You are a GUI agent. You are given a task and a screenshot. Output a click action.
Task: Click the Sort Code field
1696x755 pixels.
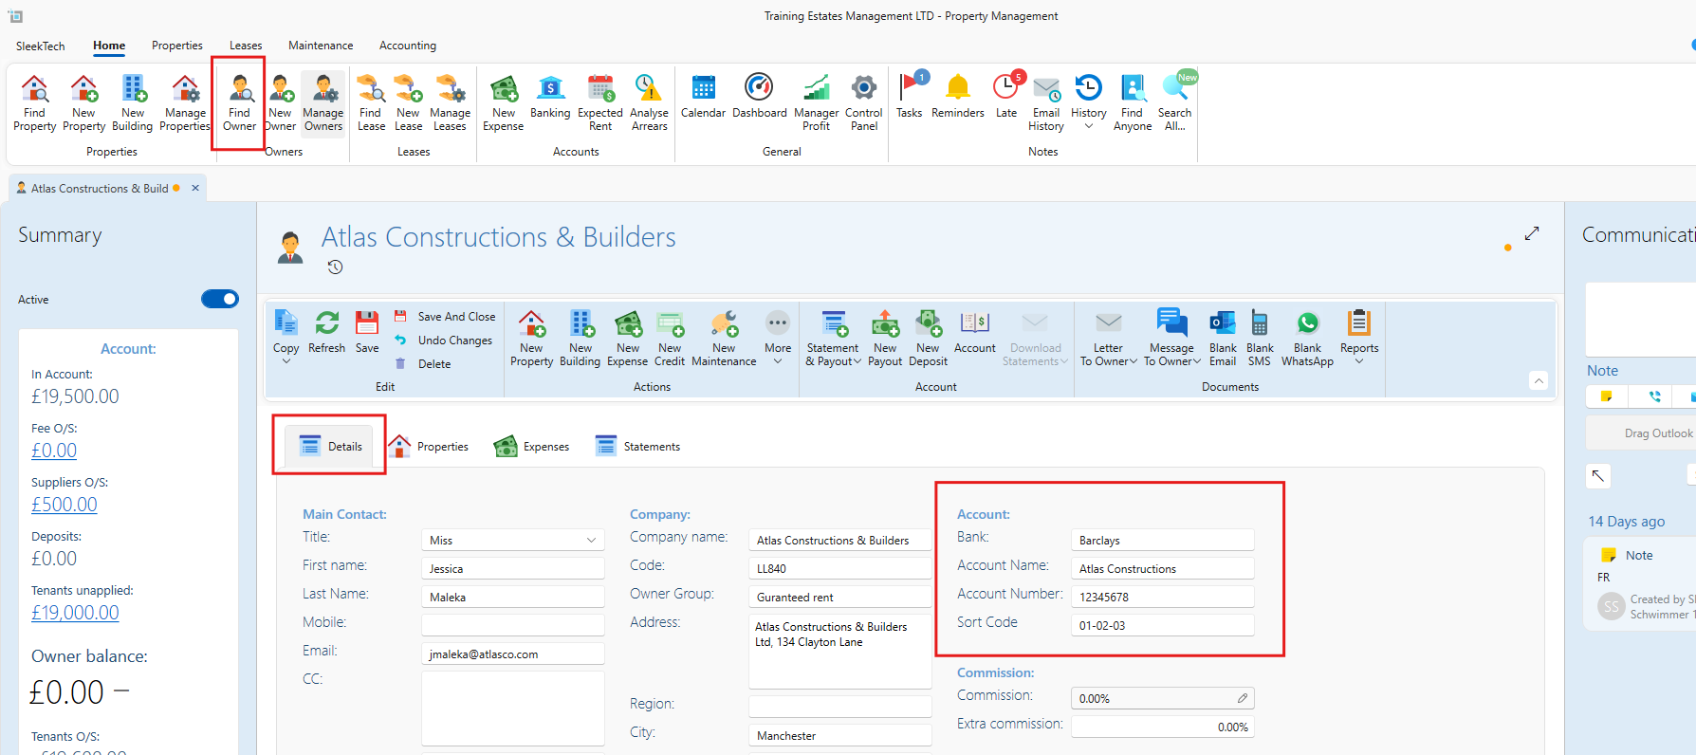point(1163,626)
